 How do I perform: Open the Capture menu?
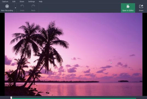(x=5, y=1)
